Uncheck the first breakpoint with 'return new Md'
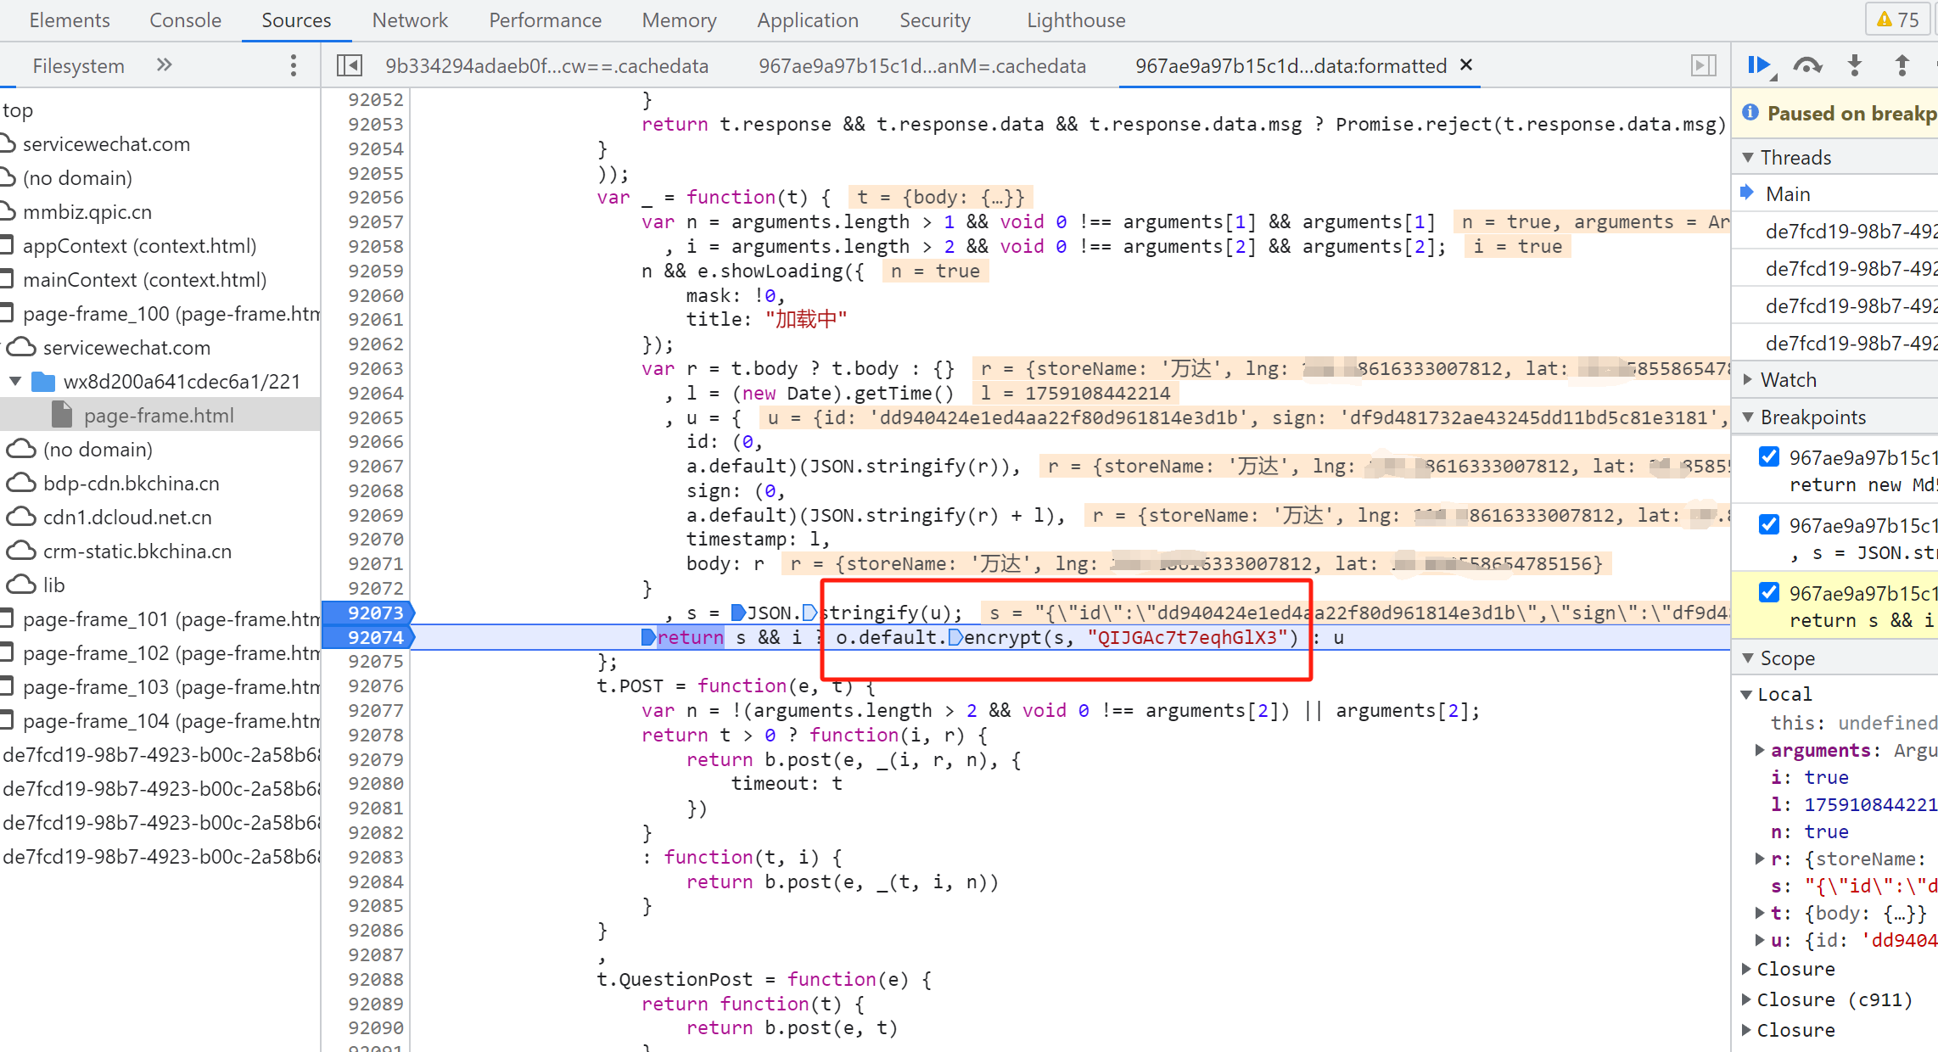Screen dimensions: 1938x1052 click(1769, 457)
